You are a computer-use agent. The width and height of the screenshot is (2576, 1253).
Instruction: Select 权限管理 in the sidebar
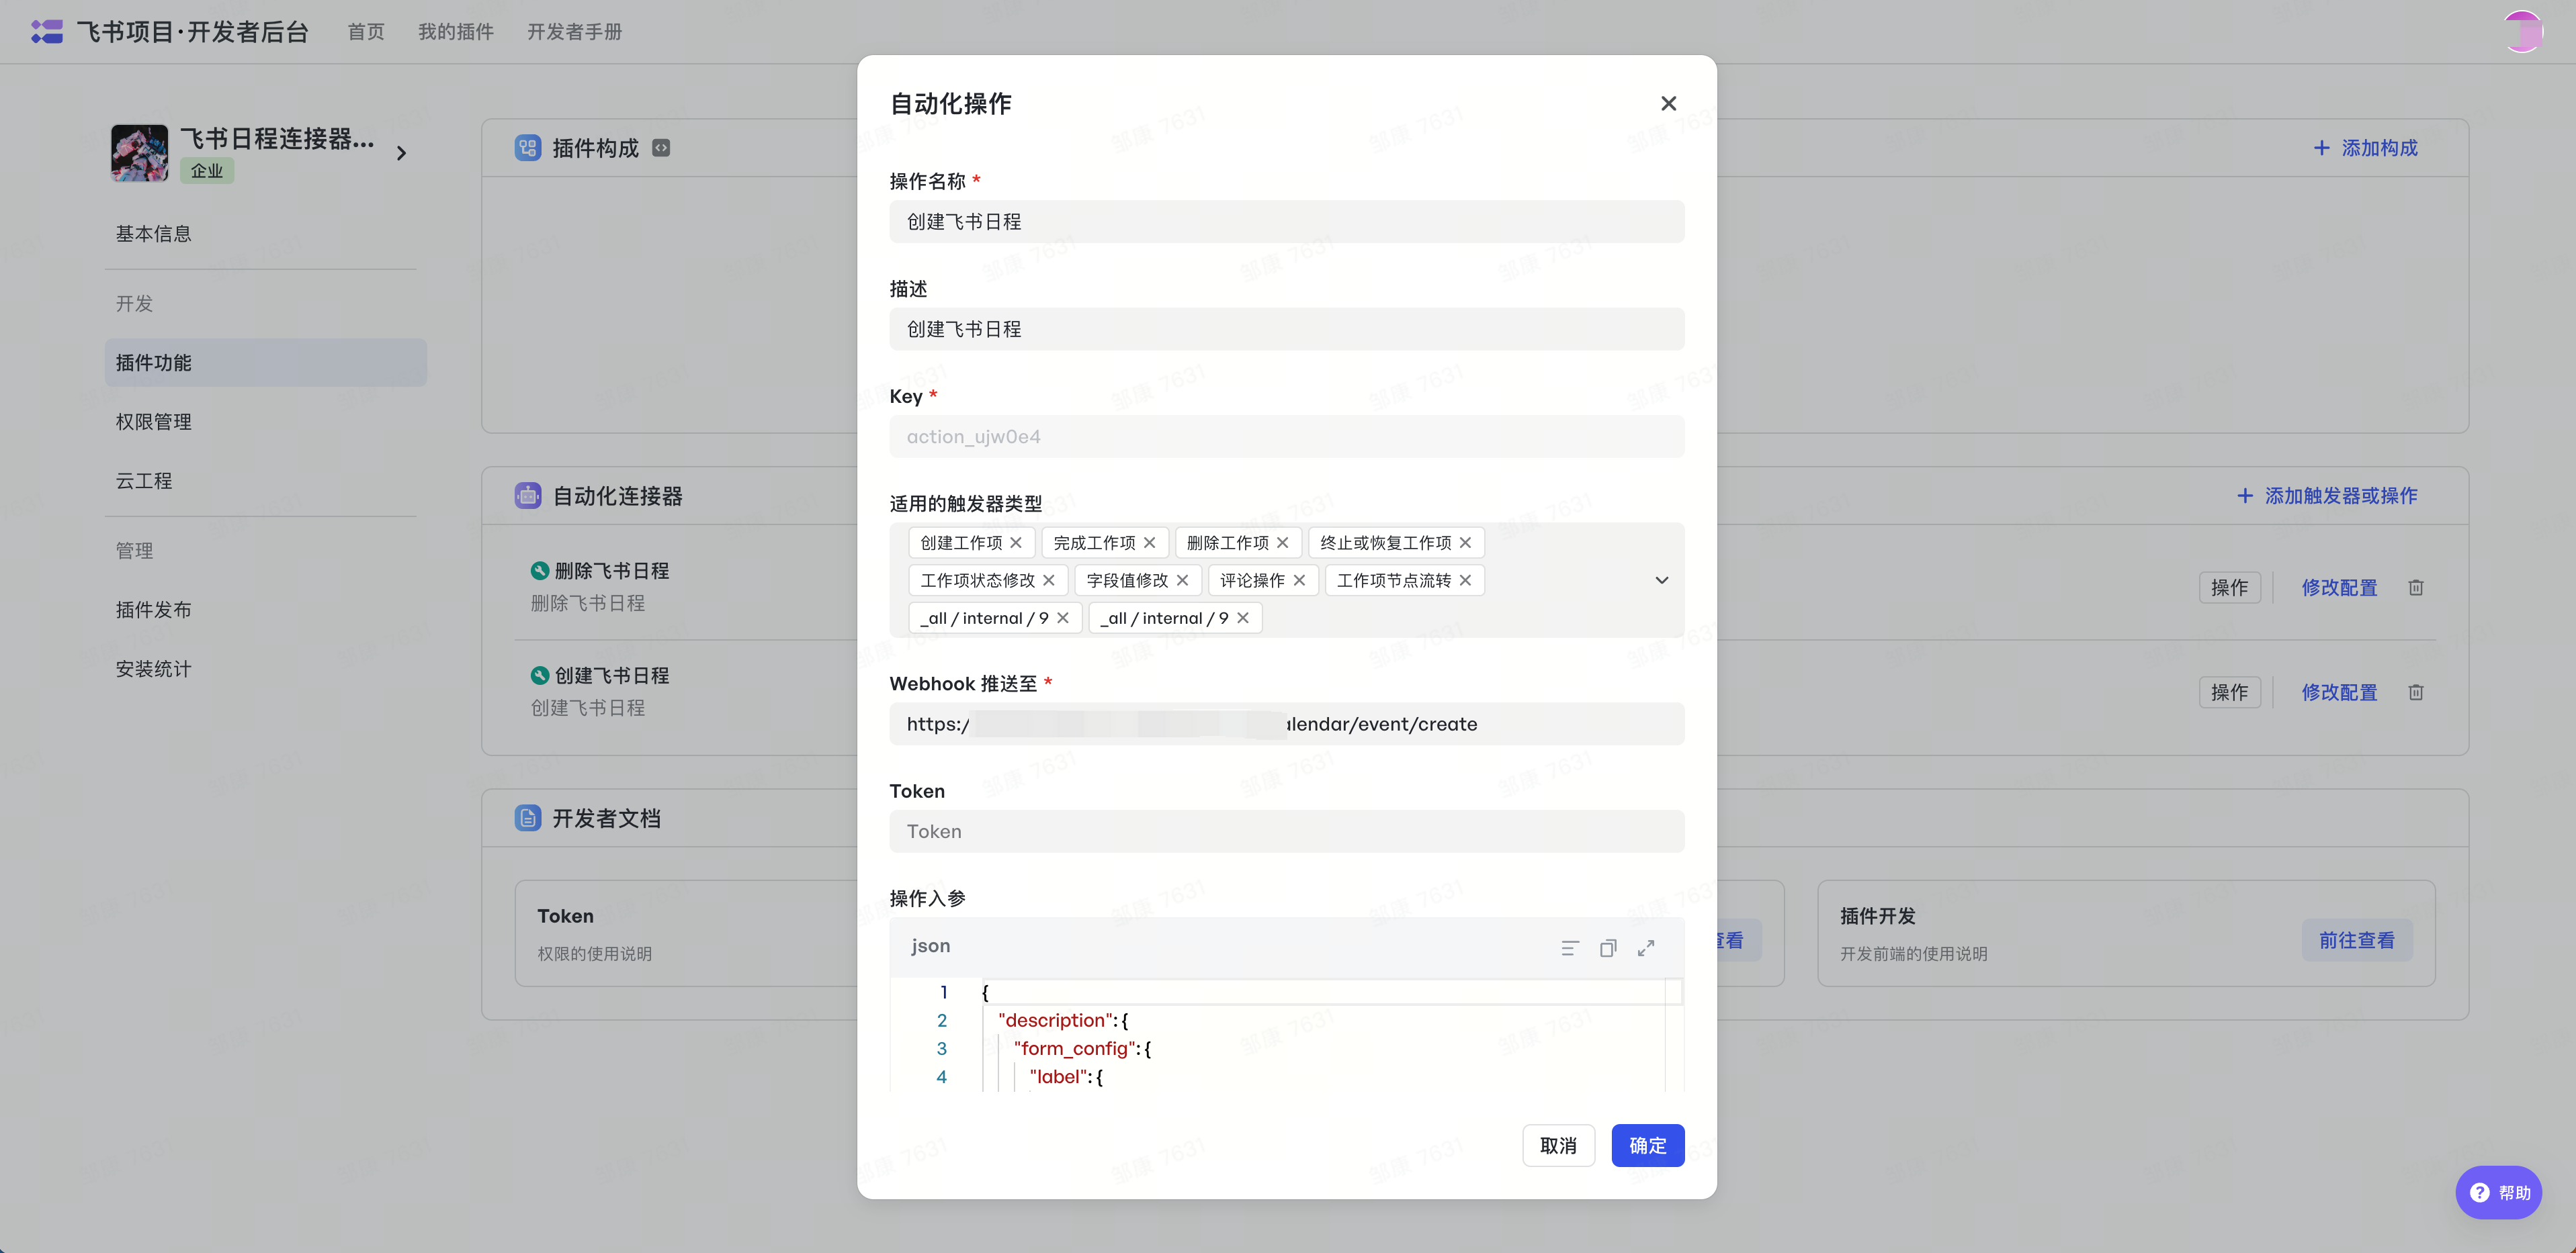tap(265, 422)
